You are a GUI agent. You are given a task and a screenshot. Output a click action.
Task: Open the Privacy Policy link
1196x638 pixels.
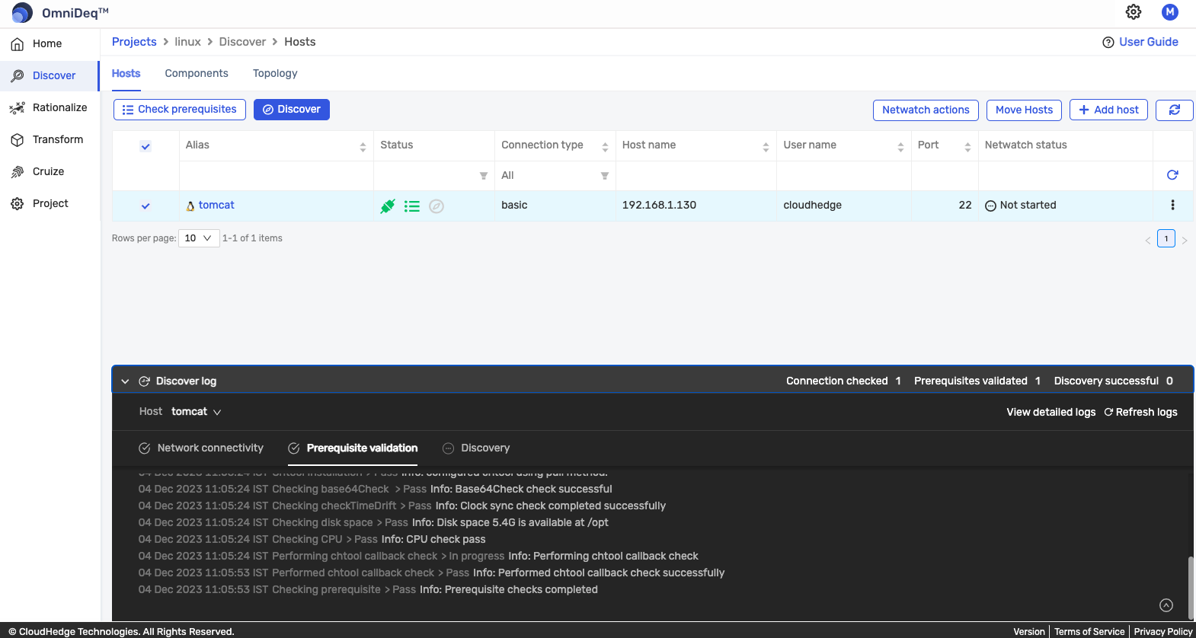1163,632
